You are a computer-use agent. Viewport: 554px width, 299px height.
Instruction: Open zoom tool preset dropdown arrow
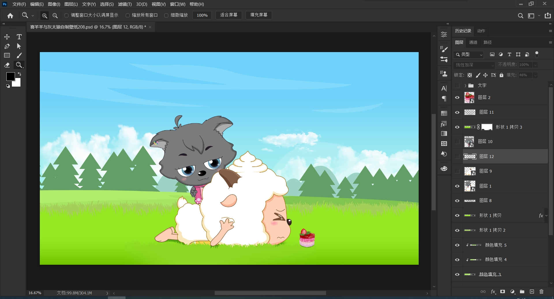pos(33,16)
